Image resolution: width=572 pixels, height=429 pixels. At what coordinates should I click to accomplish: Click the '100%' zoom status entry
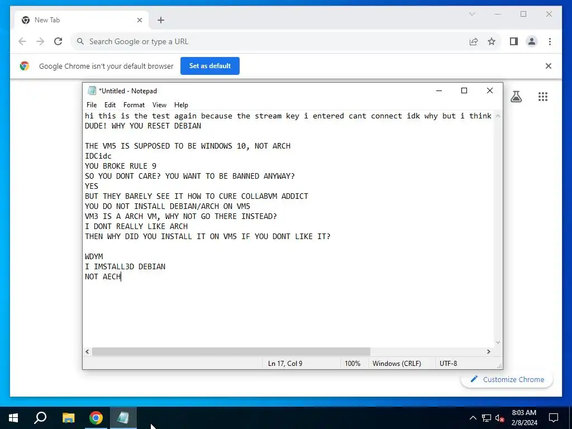pos(352,363)
